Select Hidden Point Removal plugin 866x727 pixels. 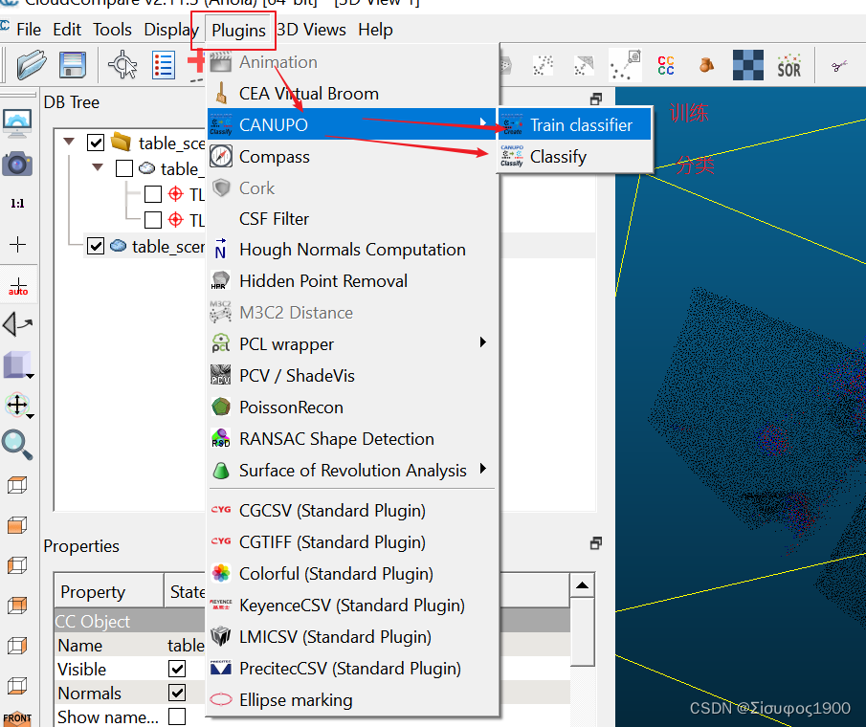(353, 281)
